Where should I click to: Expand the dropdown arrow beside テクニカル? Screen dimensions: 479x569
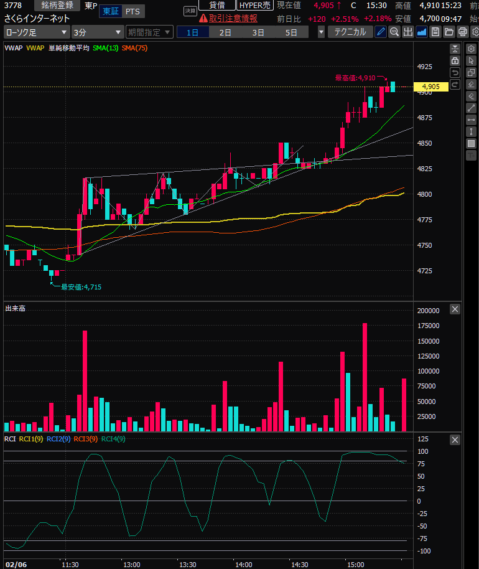(x=321, y=32)
